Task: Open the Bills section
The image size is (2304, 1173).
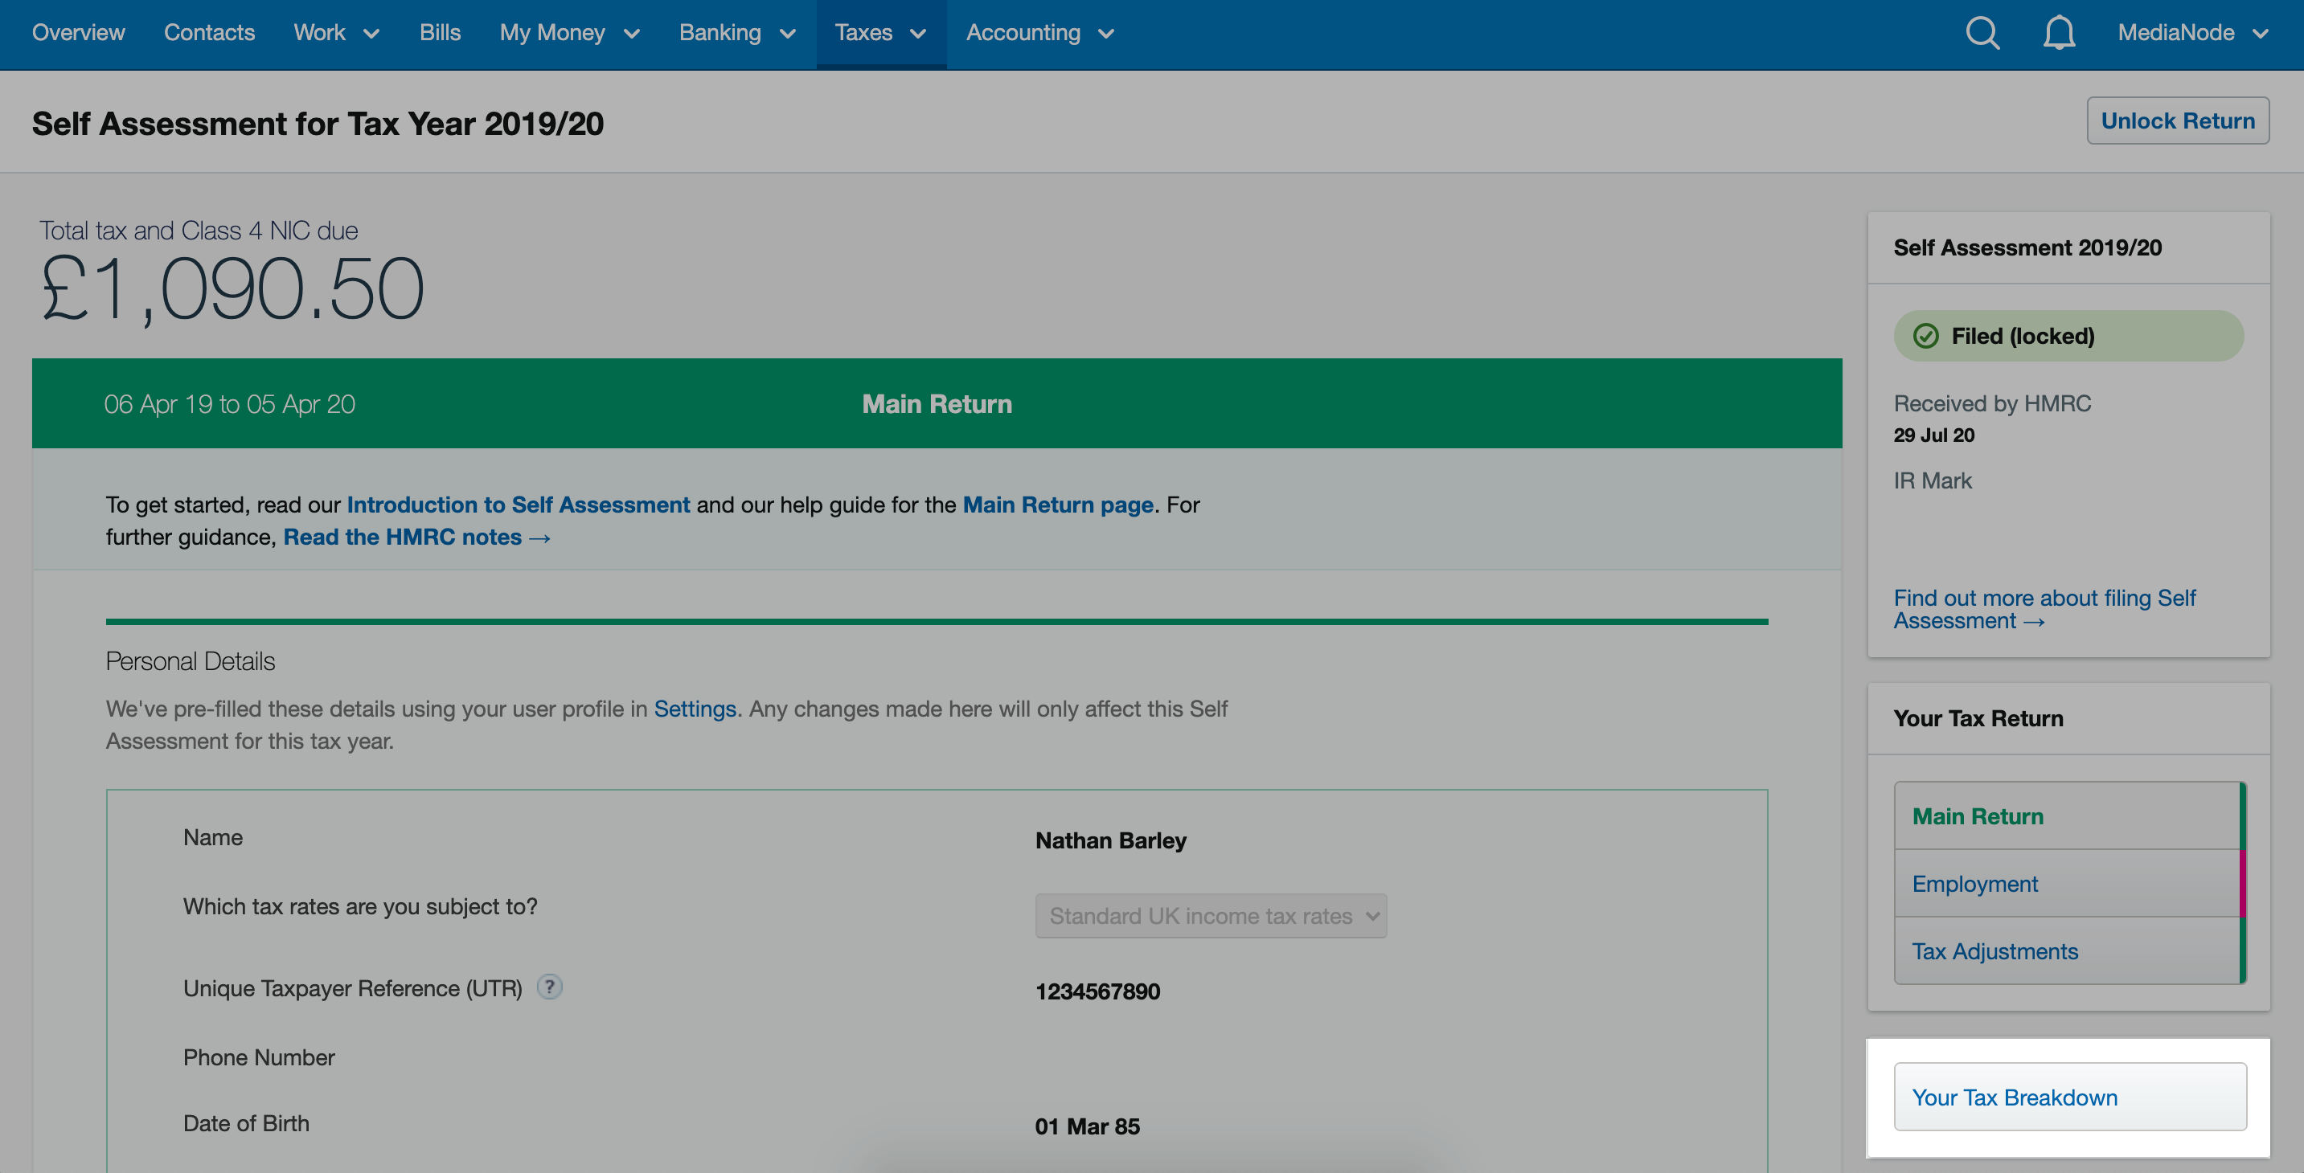Action: pos(440,33)
